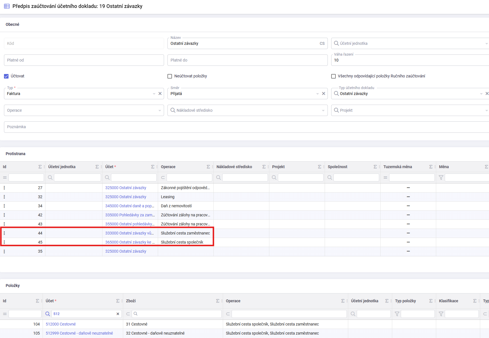Select cell 31 Cestovné in Zboží column
This screenshot has height=338, width=489.
(173, 324)
